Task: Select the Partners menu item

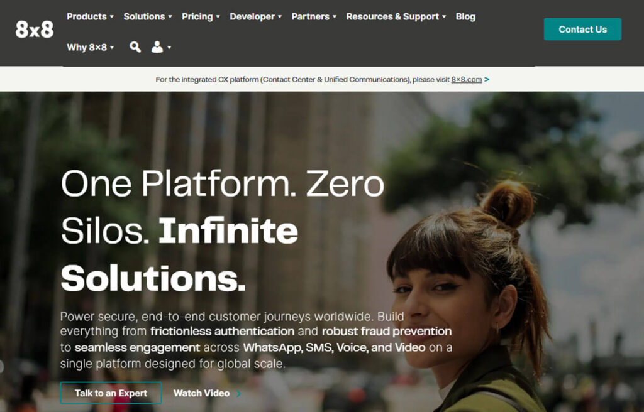Action: click(314, 17)
